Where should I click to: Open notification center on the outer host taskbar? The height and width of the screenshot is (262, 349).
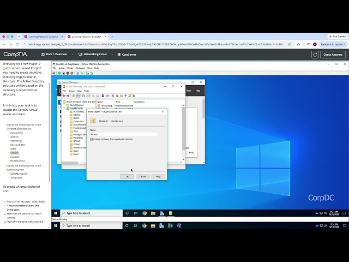(x=344, y=225)
